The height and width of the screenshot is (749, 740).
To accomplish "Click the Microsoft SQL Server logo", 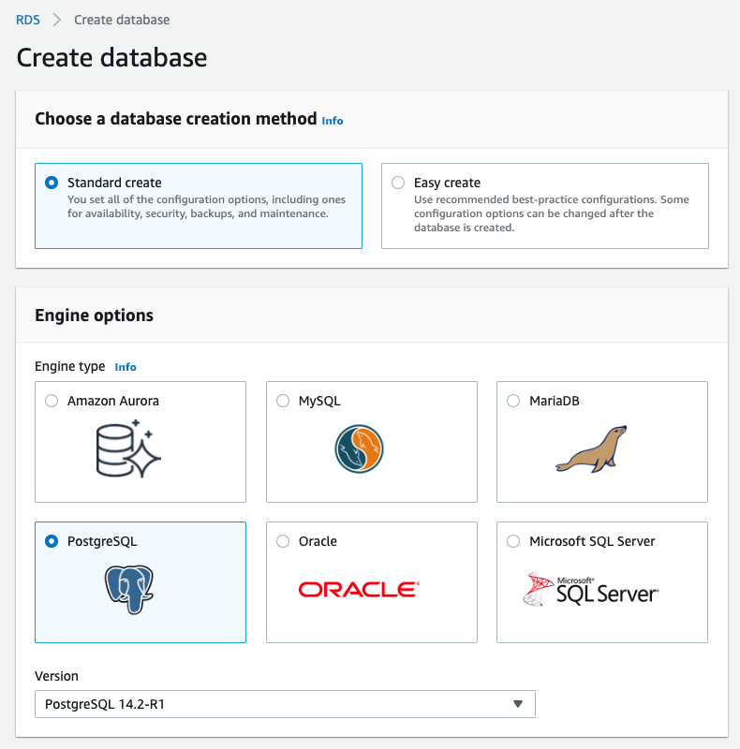I will coord(590,589).
